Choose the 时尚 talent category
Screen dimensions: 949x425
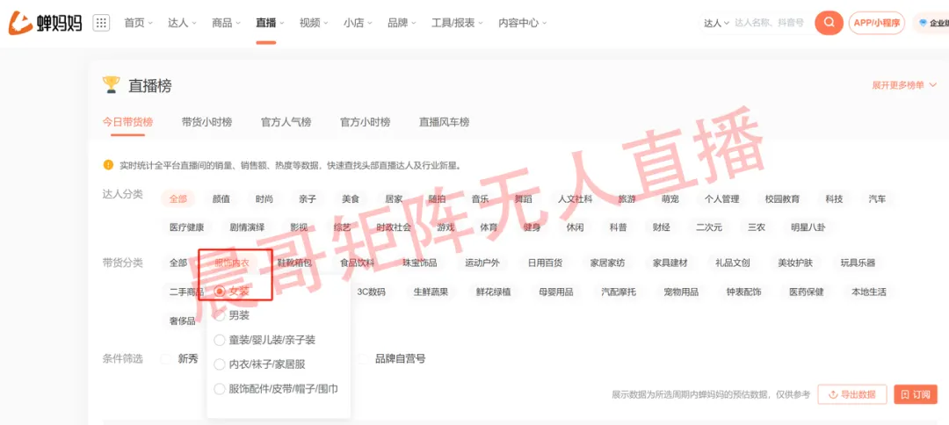click(x=264, y=198)
